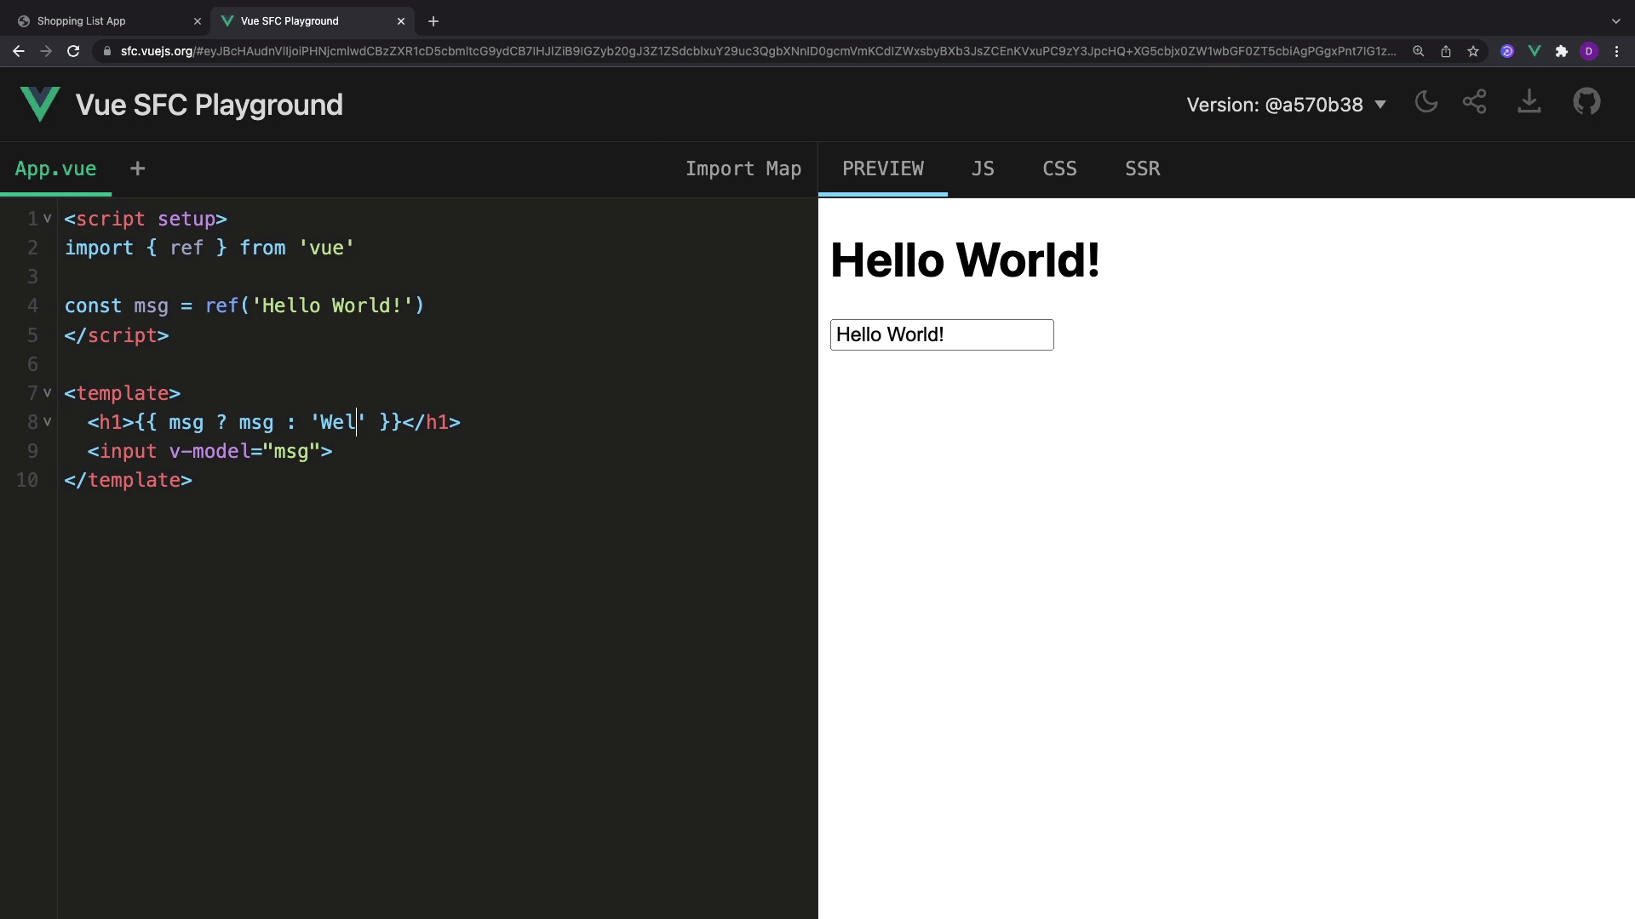Collapse the template block fold arrow on line 7
Viewport: 1635px width, 919px height.
click(48, 393)
